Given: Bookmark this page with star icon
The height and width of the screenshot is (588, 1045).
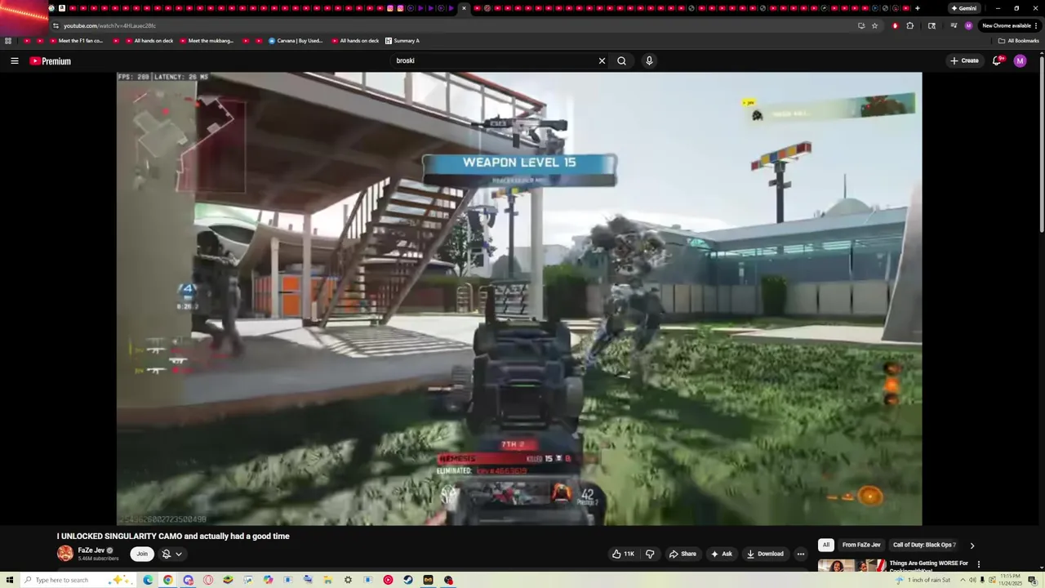Looking at the screenshot, I should tap(874, 25).
